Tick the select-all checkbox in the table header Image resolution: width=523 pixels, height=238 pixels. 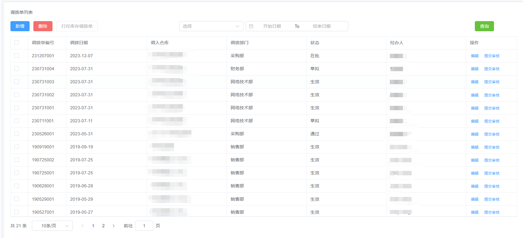pos(17,43)
